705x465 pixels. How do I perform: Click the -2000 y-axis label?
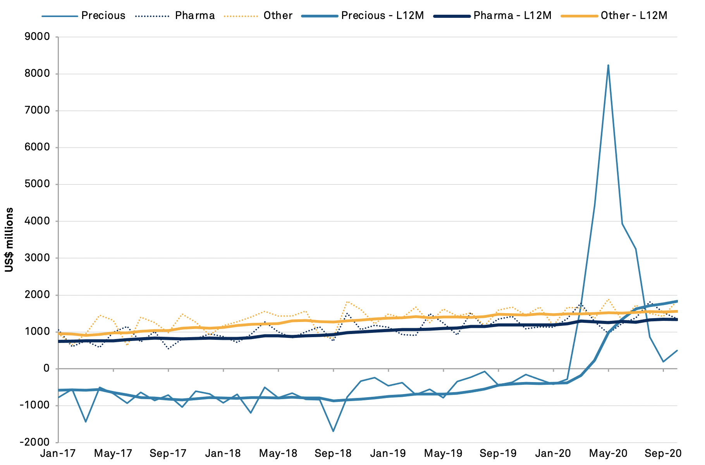35,442
